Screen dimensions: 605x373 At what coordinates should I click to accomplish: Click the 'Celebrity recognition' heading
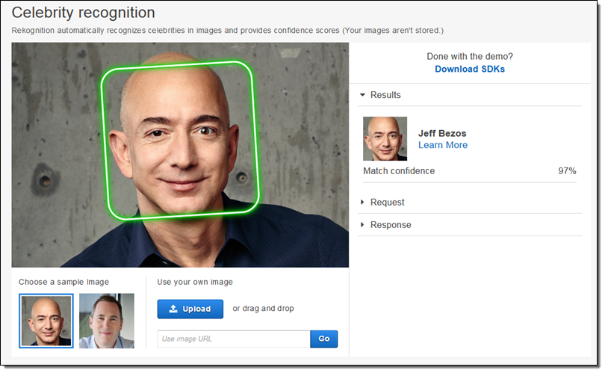tap(83, 13)
